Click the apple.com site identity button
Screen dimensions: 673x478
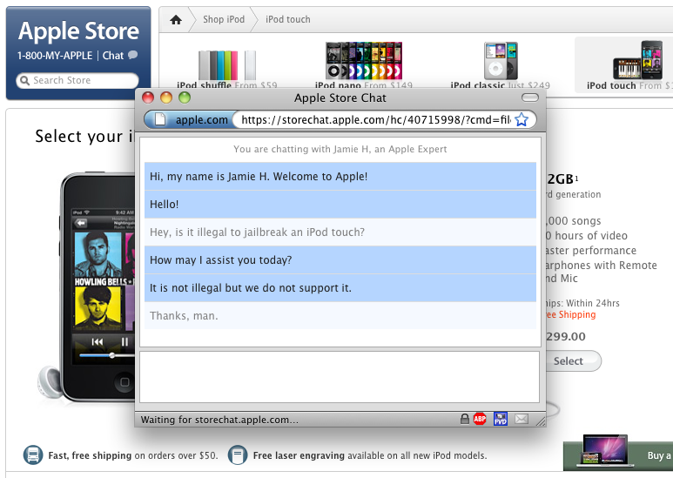190,119
